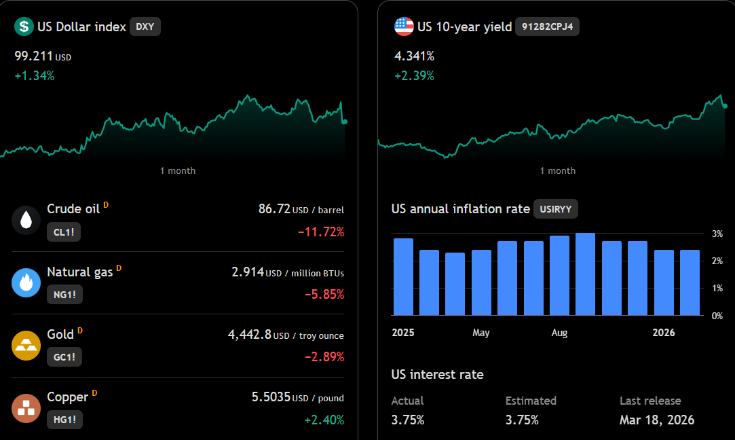This screenshot has height=440, width=735.
Task: Click the Gold bars icon
Action: tap(26, 345)
